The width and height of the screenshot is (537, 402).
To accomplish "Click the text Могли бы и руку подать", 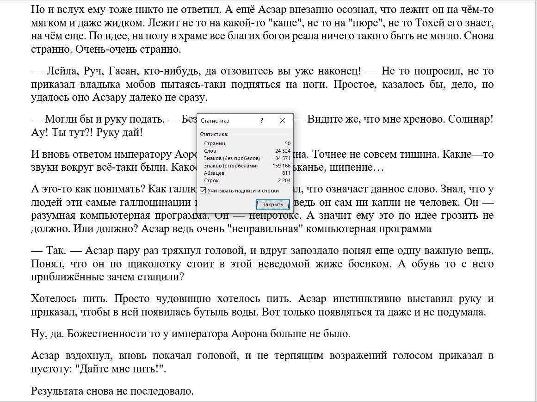I will coord(105,119).
